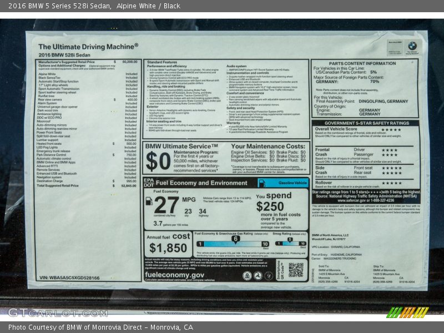Click the 'Warranty' subheading
This screenshot has height=333, width=444.
pyautogui.click(x=233, y=123)
